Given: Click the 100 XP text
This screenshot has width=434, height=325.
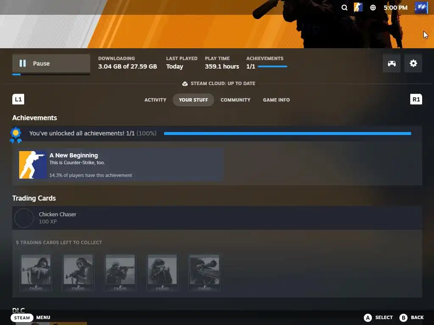Looking at the screenshot, I should click(x=47, y=222).
